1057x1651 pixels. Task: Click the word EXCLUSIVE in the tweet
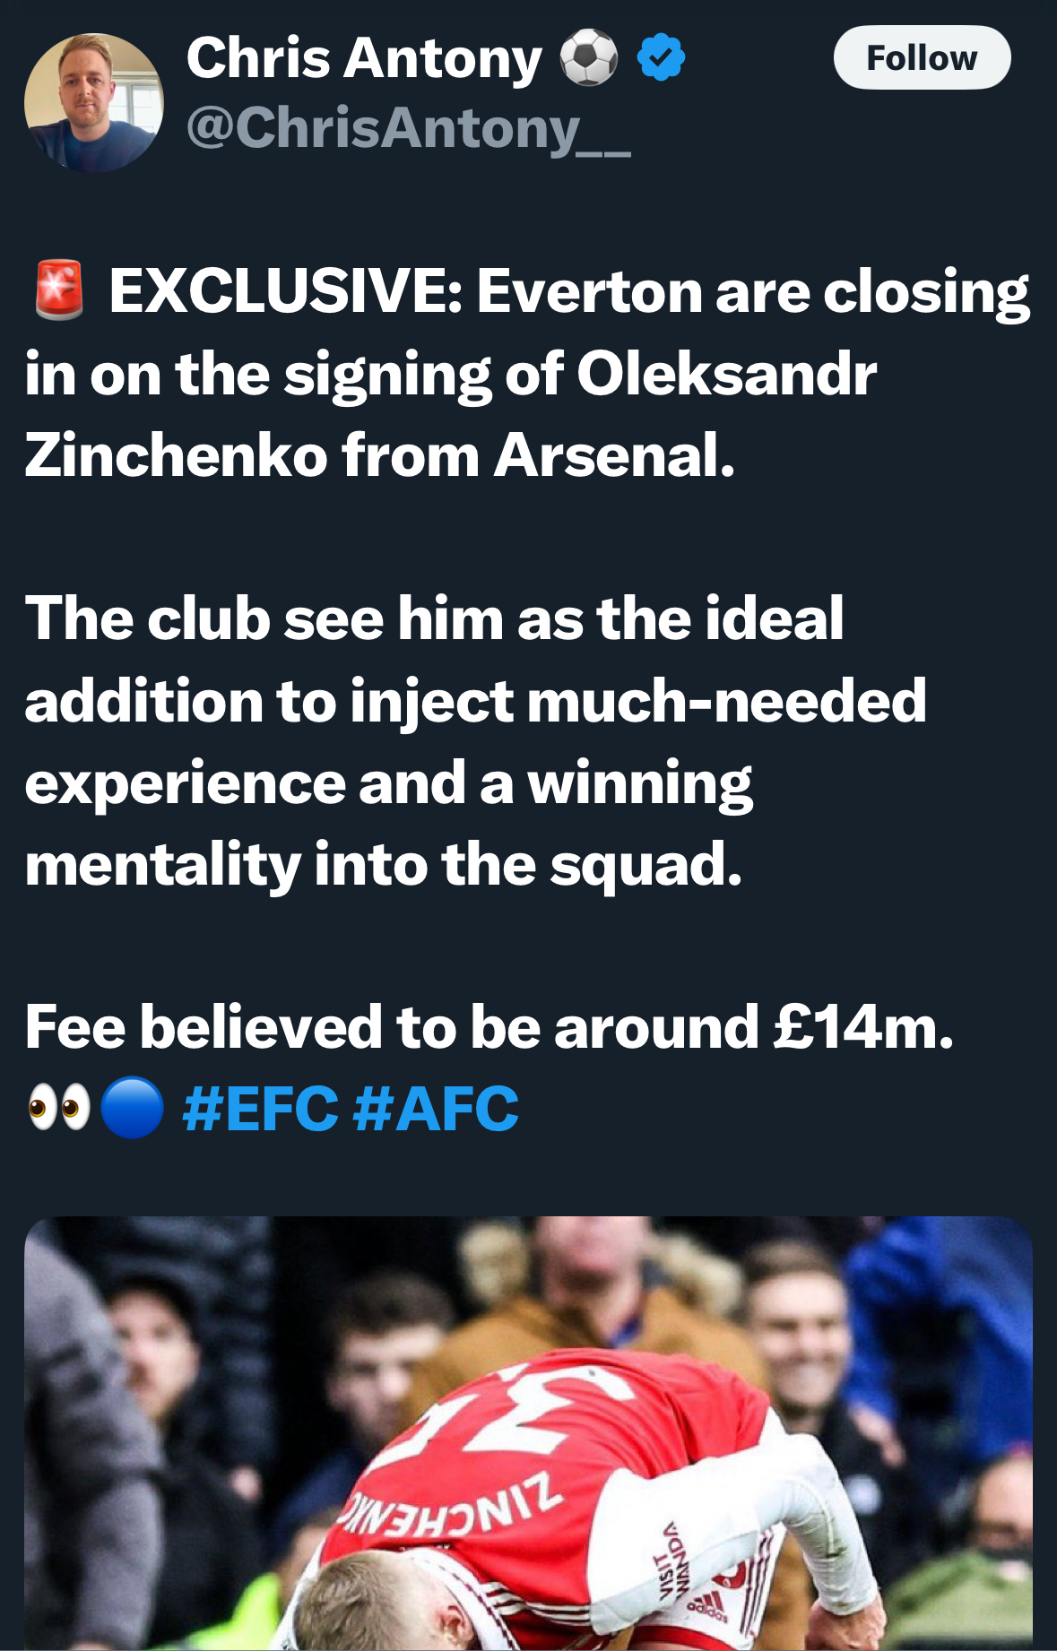coord(283,292)
